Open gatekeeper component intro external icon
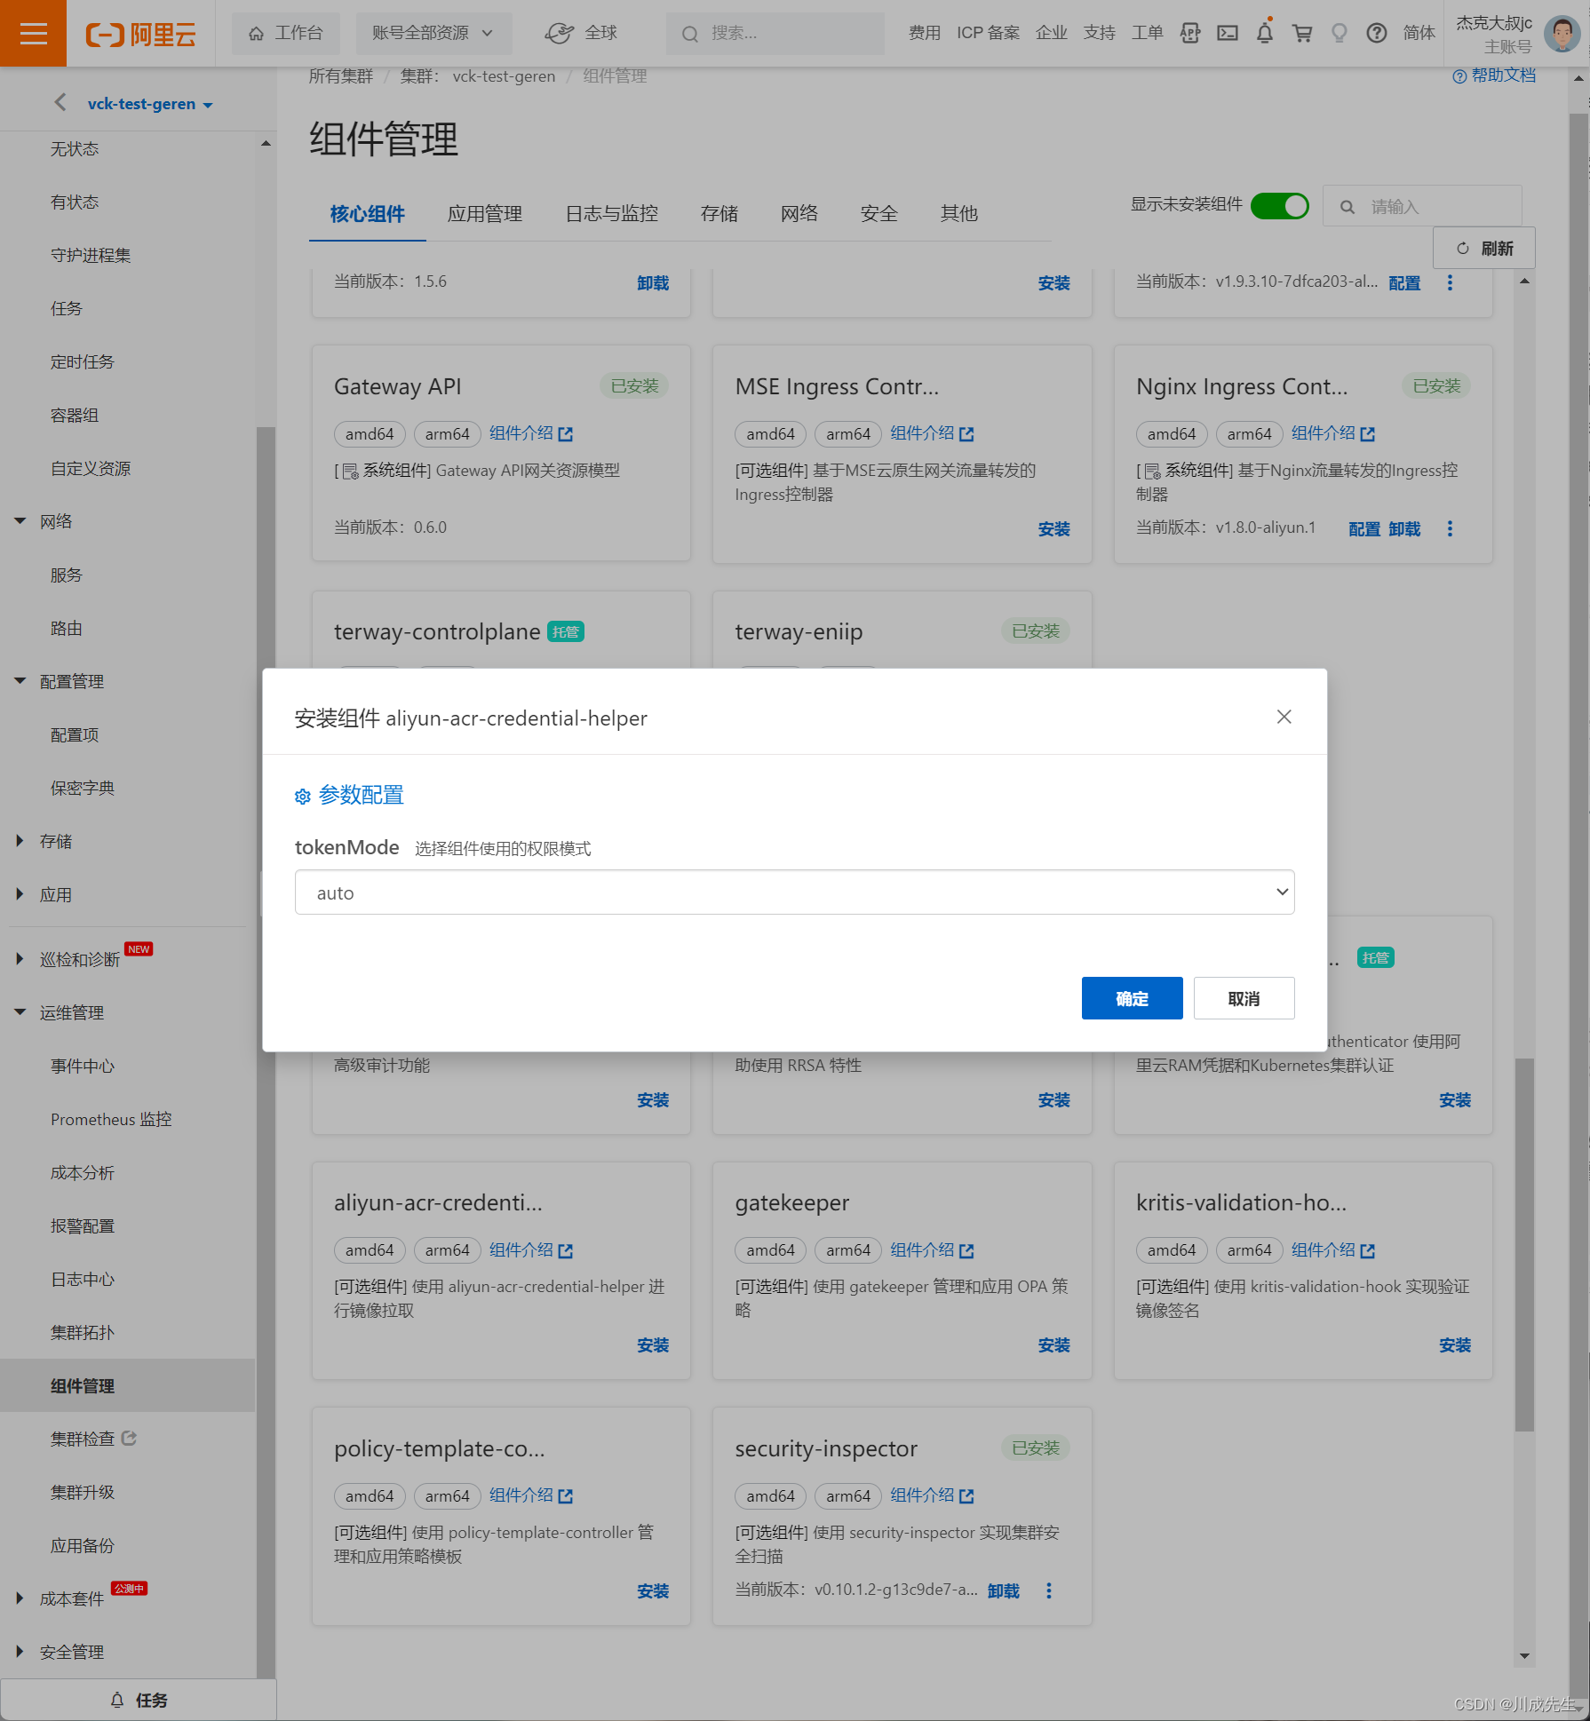The height and width of the screenshot is (1721, 1590). point(967,1250)
